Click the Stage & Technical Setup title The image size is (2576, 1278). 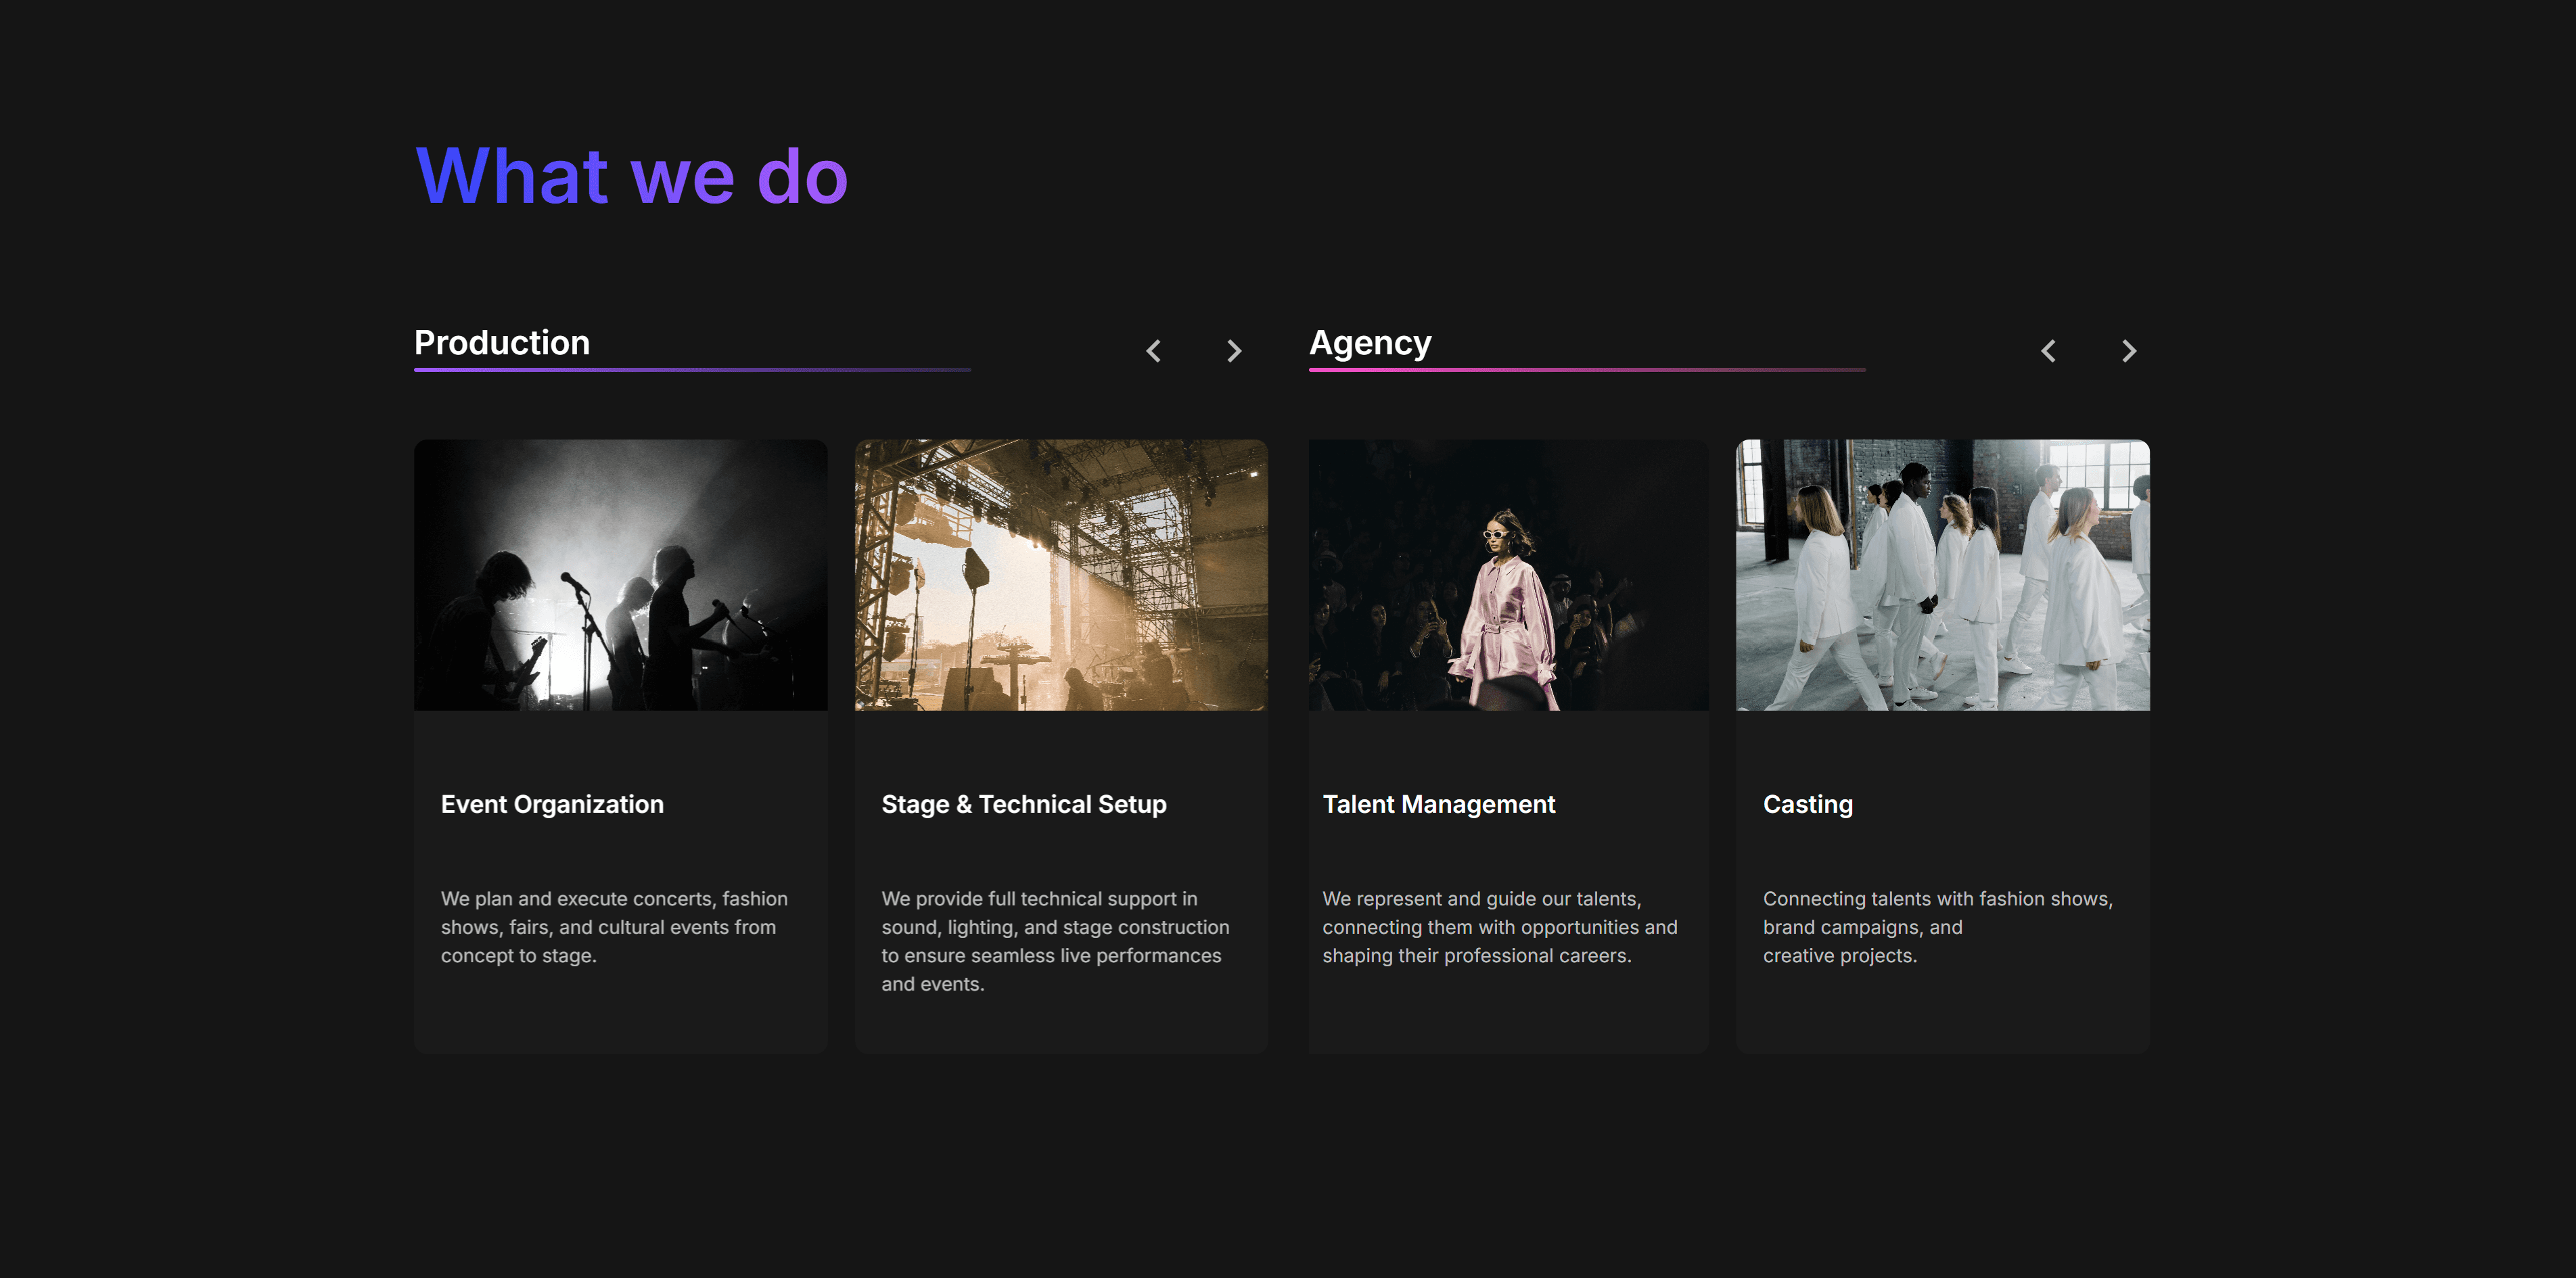pos(1024,805)
